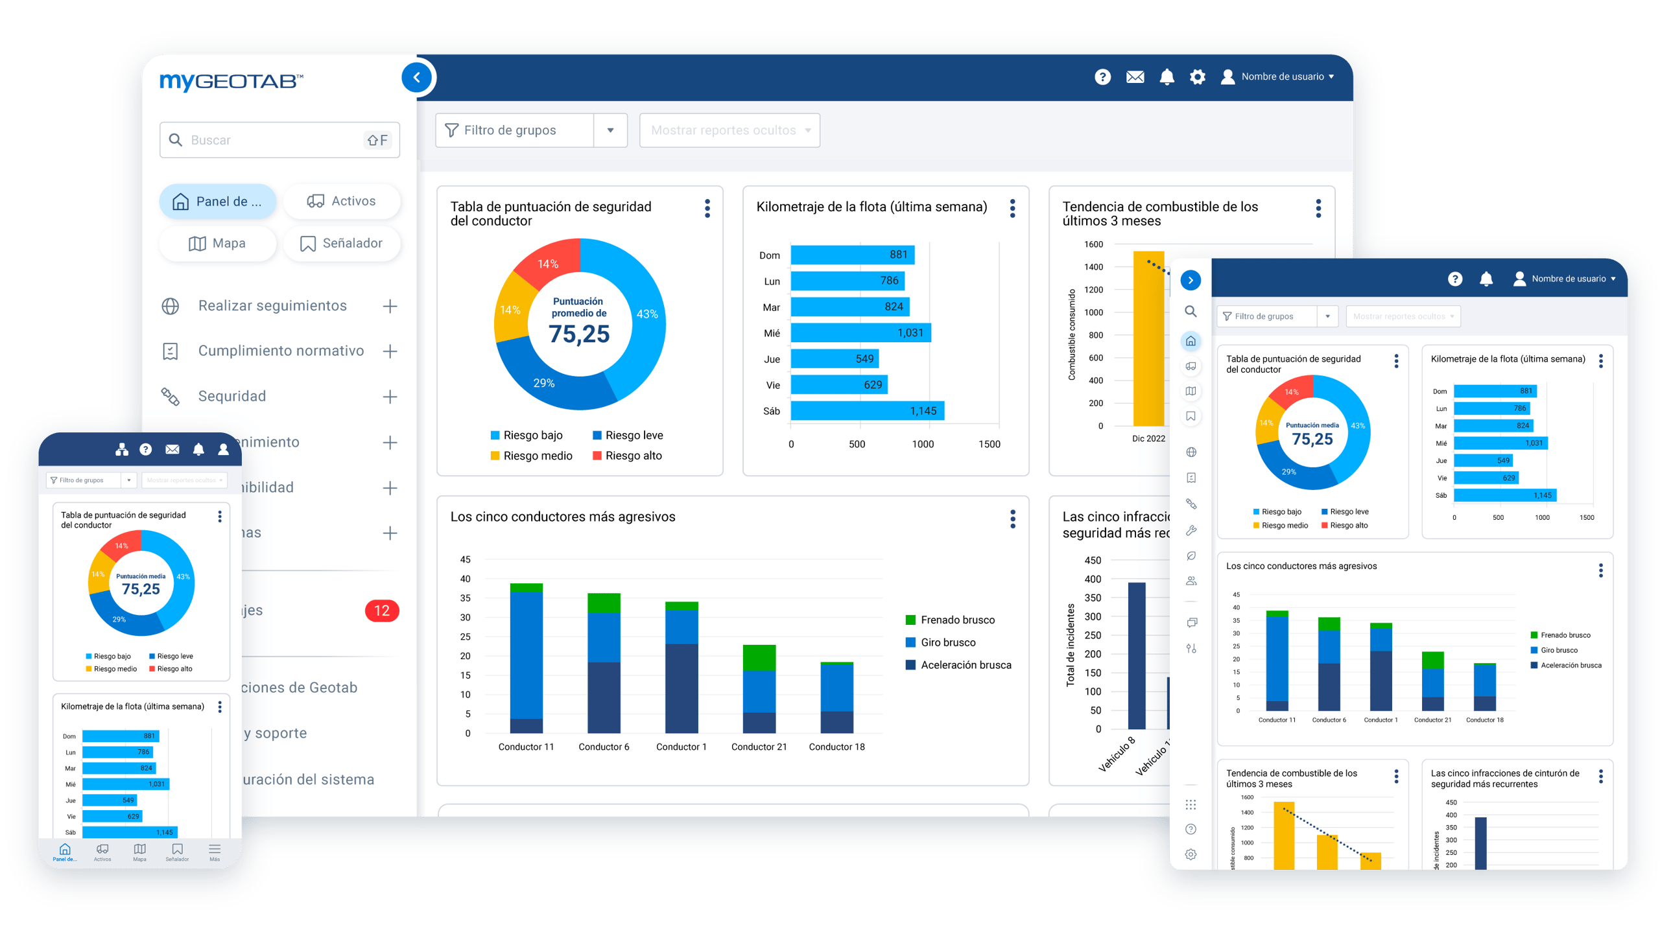Open the tablet Filtro de grupos dropdown arrow
The width and height of the screenshot is (1660, 934).
point(1327,316)
